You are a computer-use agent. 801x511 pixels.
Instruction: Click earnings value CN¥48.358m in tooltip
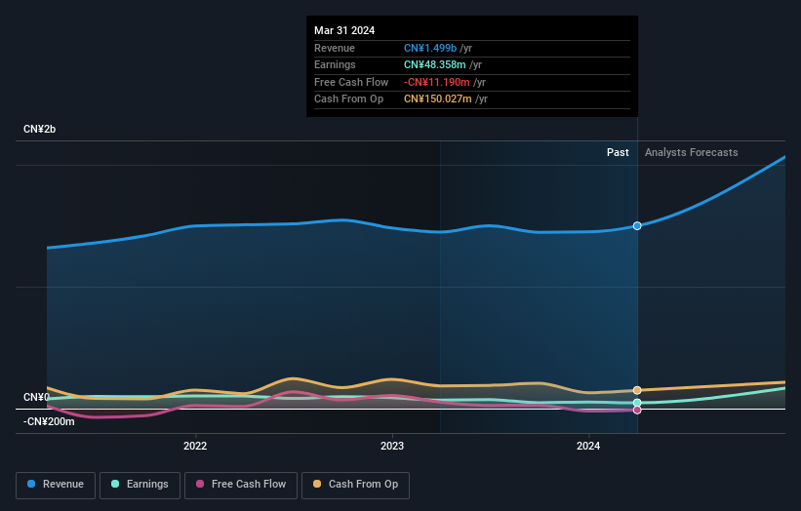tap(435, 64)
